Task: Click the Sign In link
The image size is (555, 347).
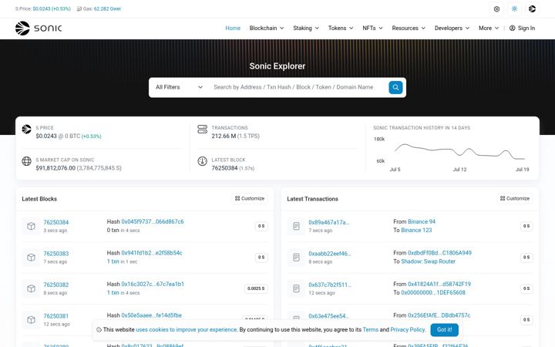Action: pos(522,28)
